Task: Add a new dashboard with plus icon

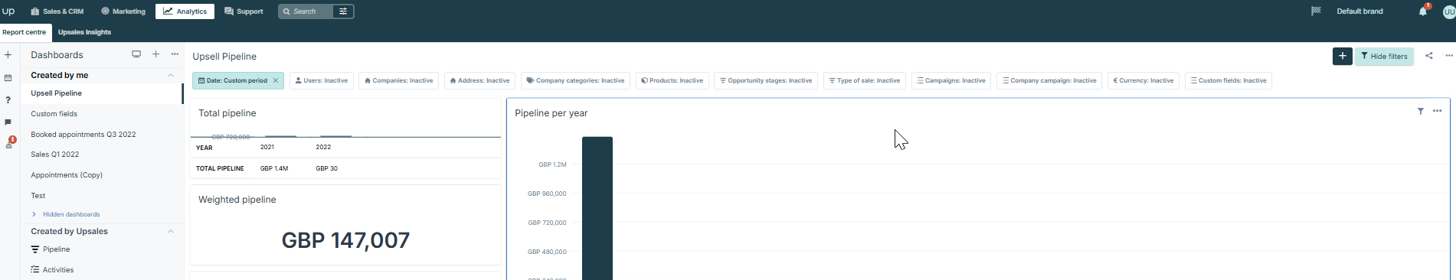Action: [x=155, y=54]
